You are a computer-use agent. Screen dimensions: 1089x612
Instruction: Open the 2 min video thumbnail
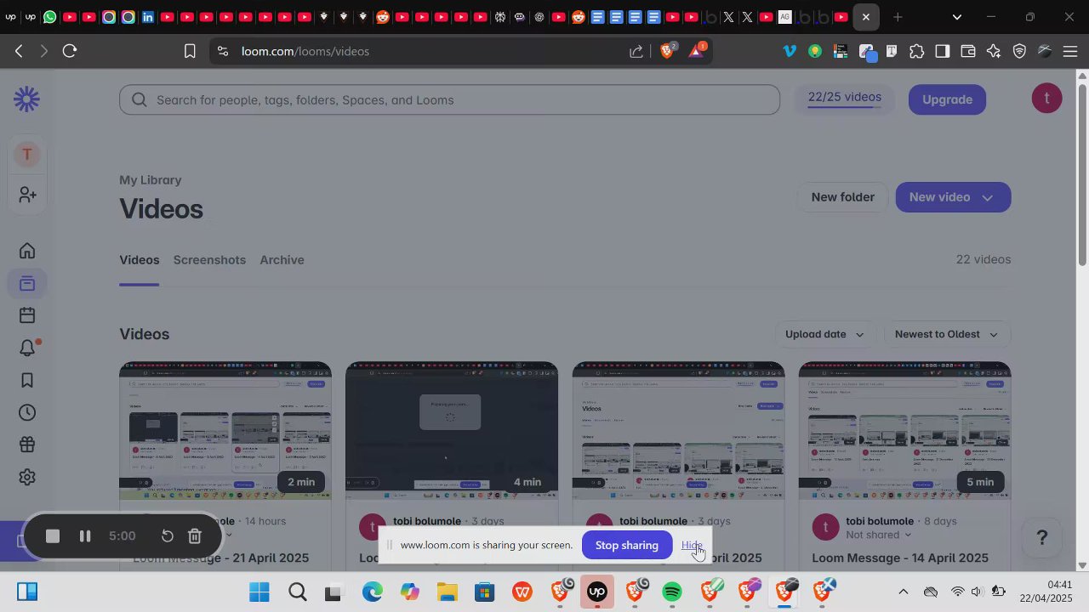click(x=225, y=431)
